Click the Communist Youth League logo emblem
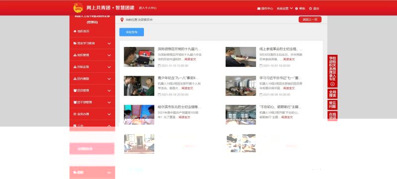This screenshot has width=397, height=179. click(x=78, y=8)
